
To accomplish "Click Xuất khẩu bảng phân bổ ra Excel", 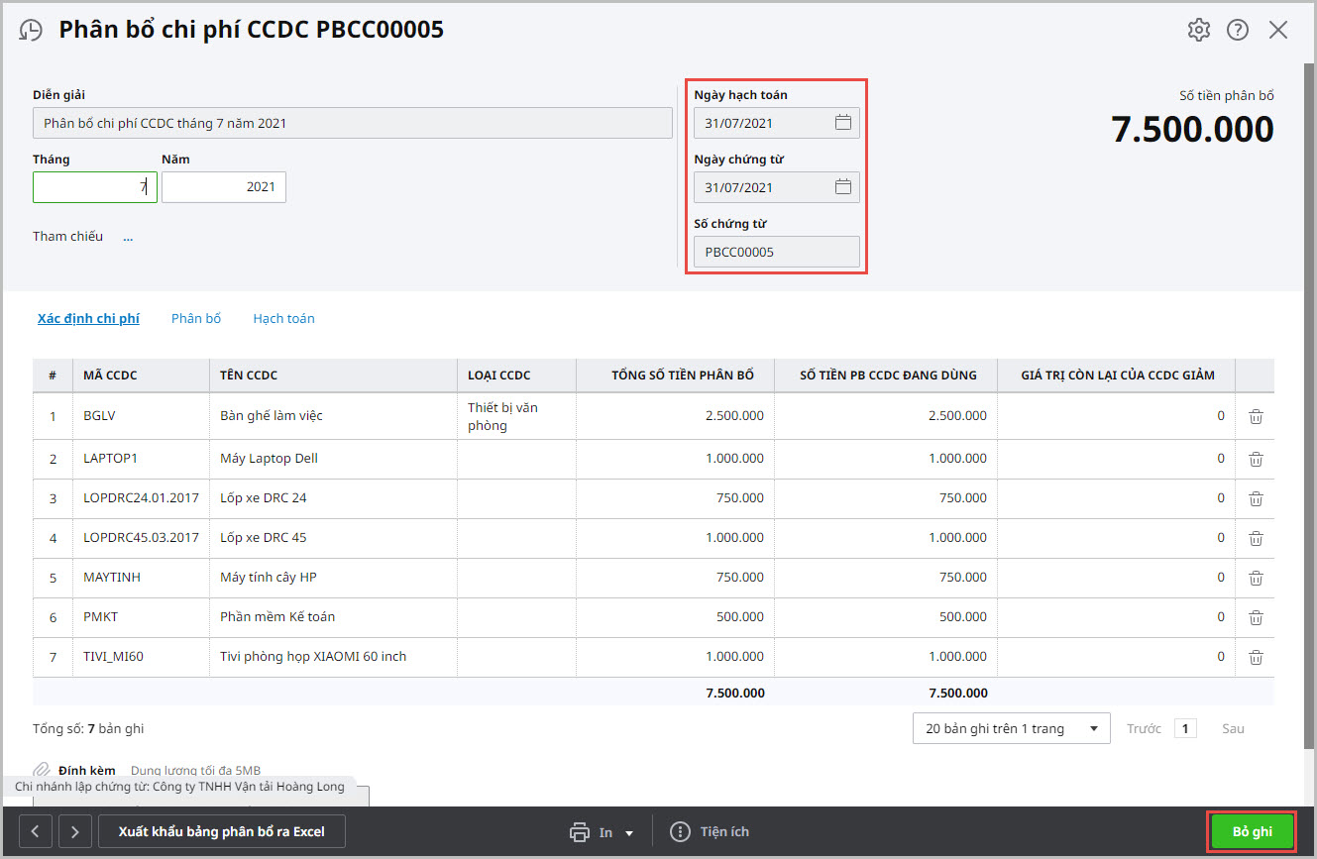I will point(222,832).
